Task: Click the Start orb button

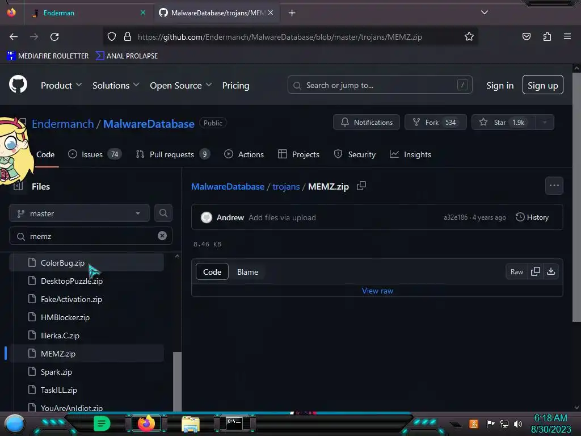Action: click(15, 424)
